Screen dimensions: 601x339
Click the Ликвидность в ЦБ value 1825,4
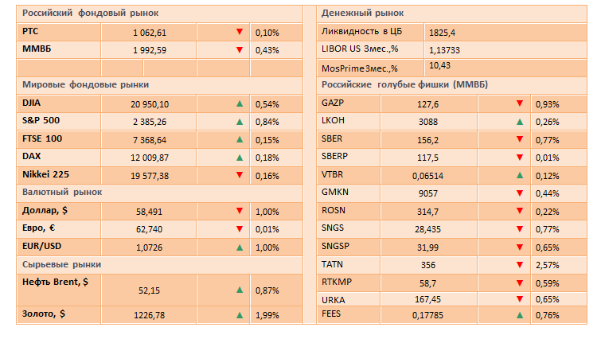coord(442,33)
